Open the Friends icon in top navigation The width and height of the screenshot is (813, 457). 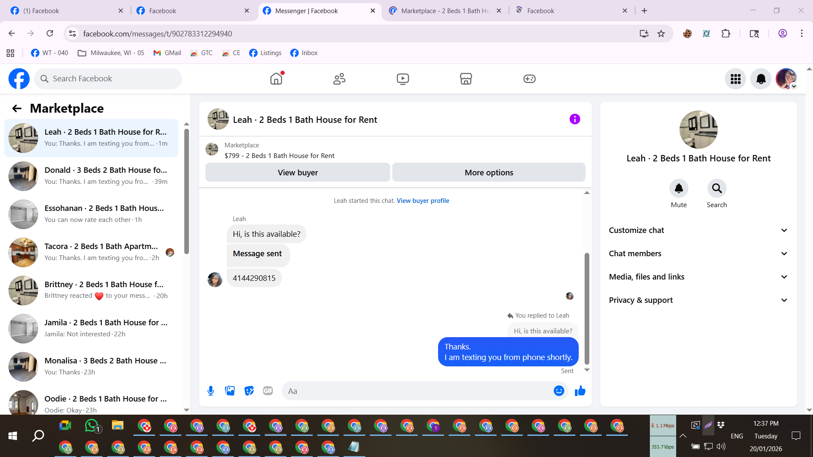click(339, 79)
